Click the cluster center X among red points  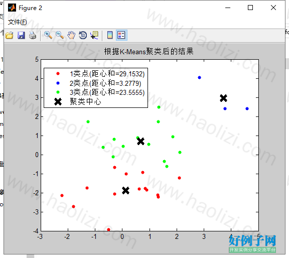pos(126,190)
